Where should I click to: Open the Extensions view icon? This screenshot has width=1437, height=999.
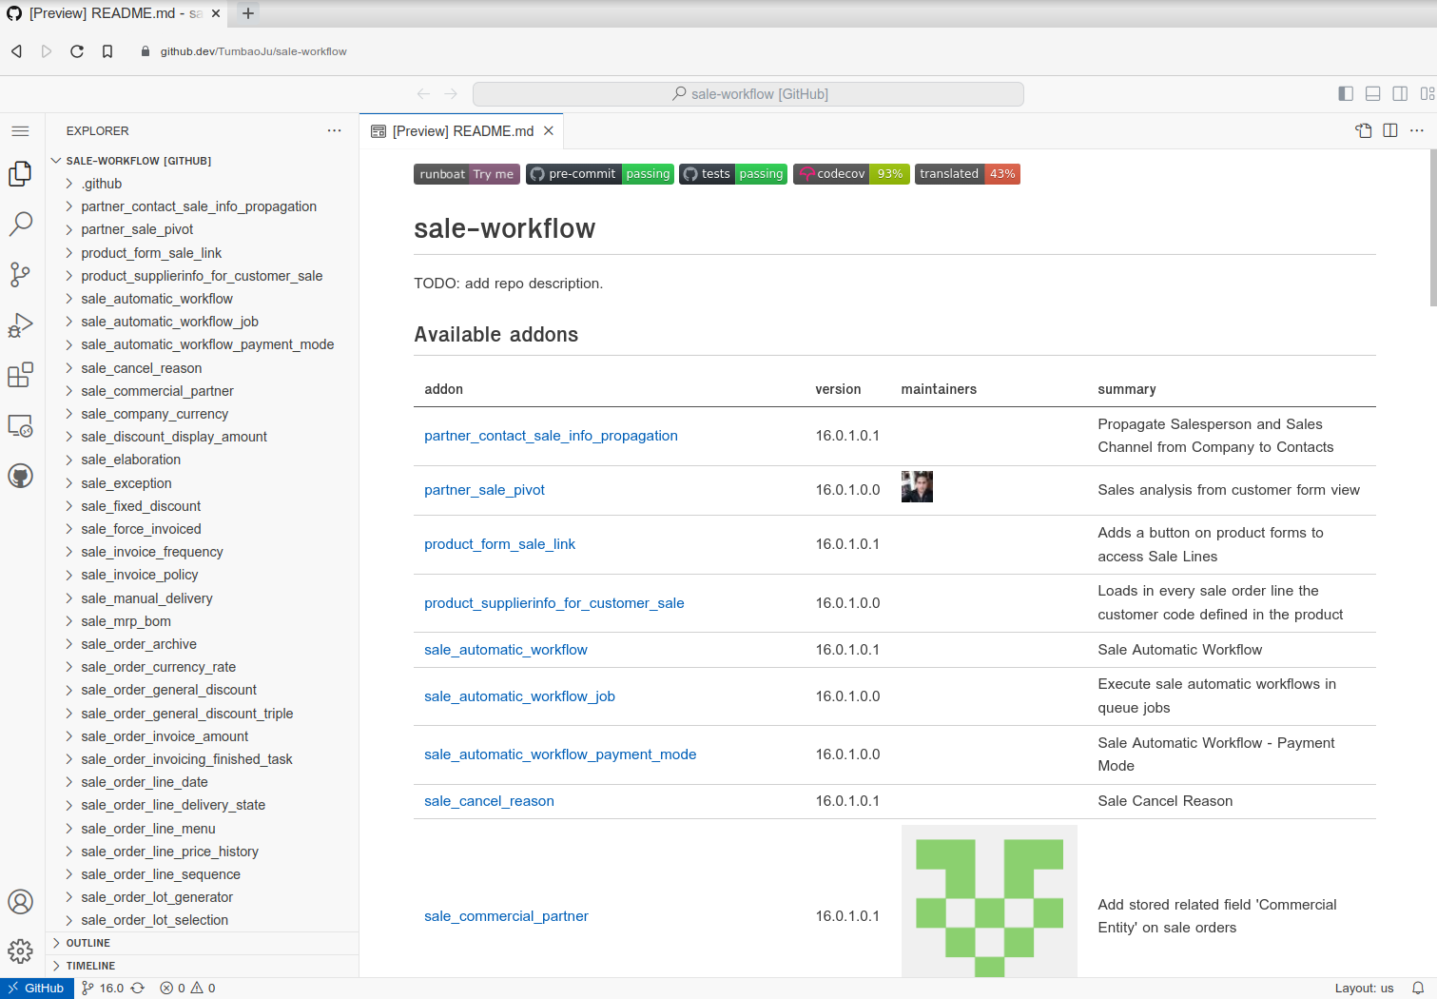click(21, 375)
